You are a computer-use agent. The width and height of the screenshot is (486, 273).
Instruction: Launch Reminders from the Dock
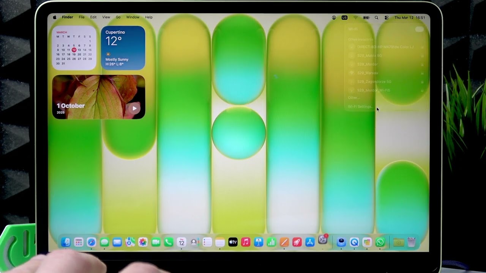click(x=207, y=242)
